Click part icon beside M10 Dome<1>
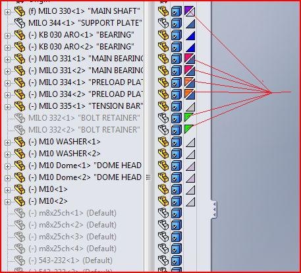This screenshot has width=301, height=273. point(20,166)
